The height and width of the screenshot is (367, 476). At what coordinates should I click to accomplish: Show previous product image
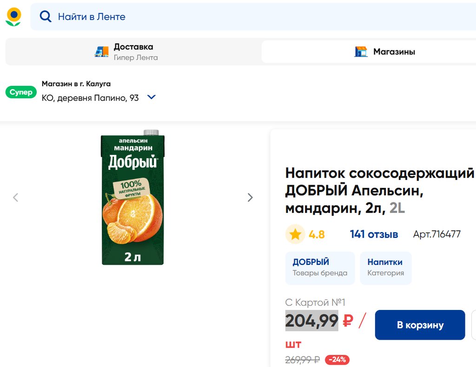click(16, 198)
